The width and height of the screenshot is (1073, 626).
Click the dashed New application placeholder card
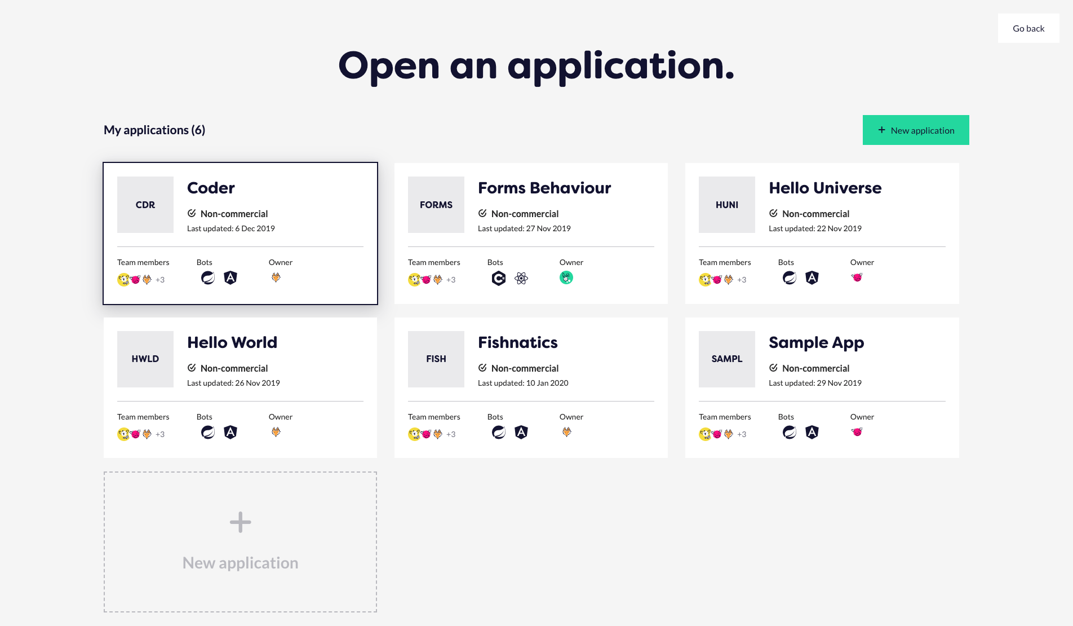coord(240,542)
